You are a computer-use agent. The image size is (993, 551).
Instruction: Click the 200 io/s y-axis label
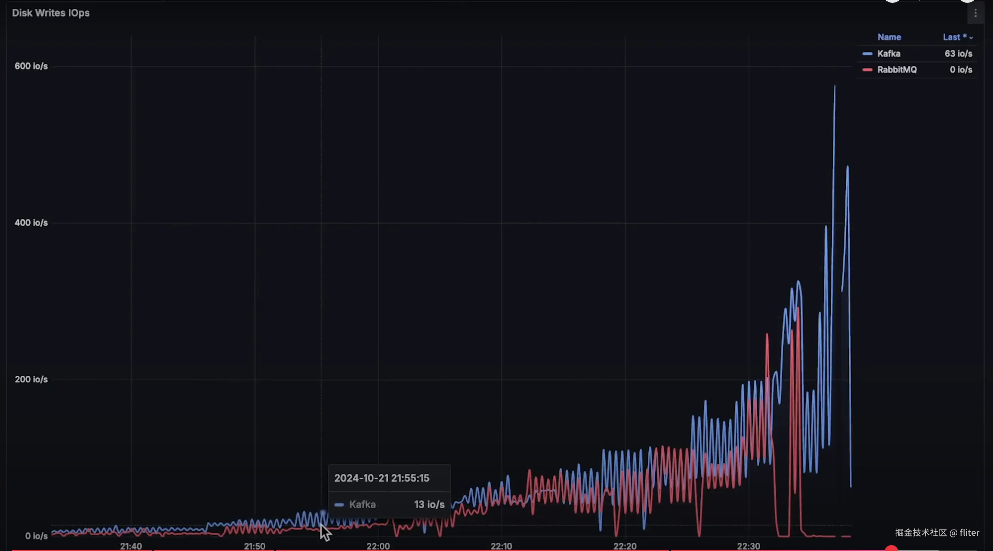pos(31,379)
